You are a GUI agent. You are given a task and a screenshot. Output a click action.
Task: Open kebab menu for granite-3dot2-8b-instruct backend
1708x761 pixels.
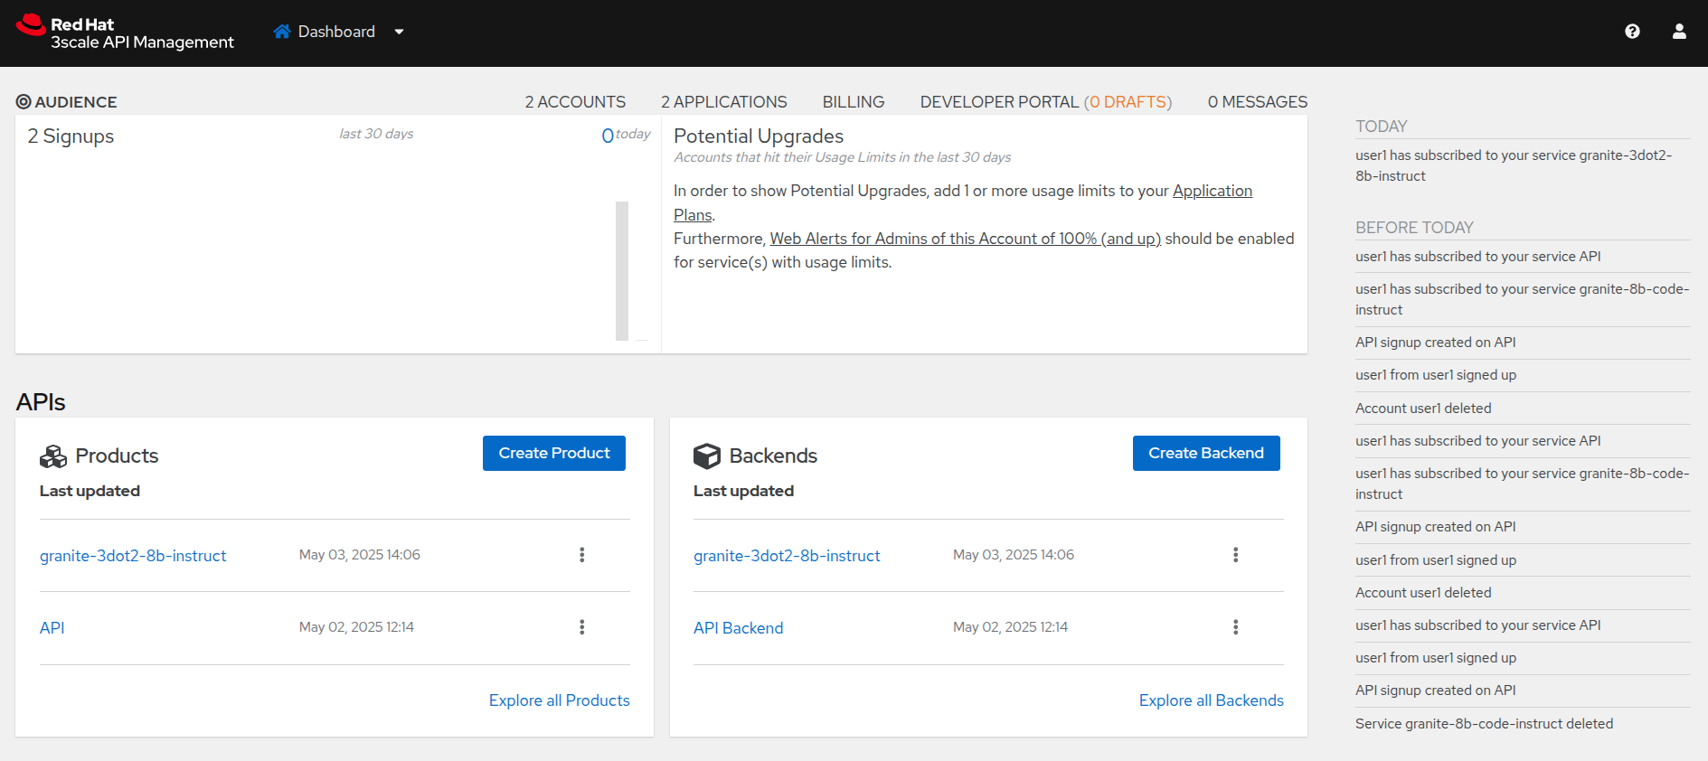(x=1236, y=555)
